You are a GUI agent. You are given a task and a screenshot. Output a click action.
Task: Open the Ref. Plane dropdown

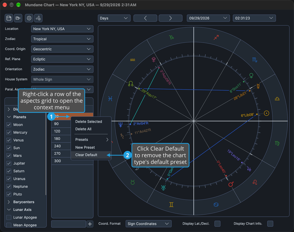tap(62, 59)
